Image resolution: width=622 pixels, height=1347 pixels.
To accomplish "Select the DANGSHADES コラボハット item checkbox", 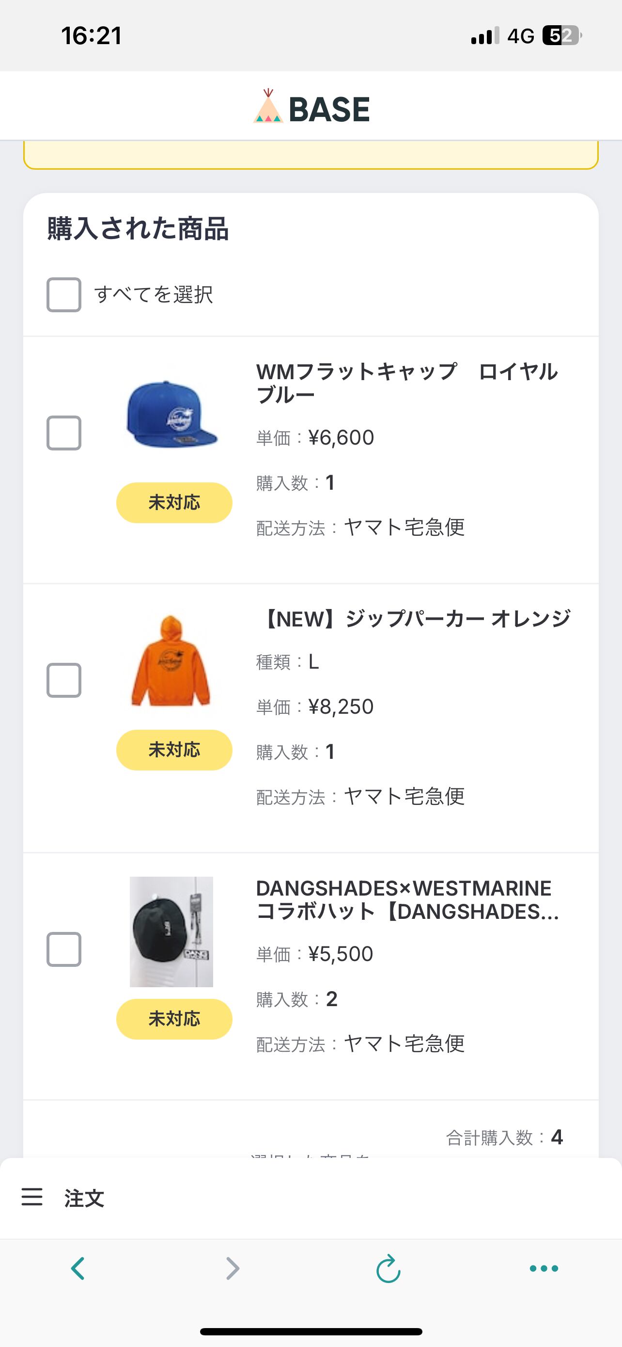I will 64,949.
